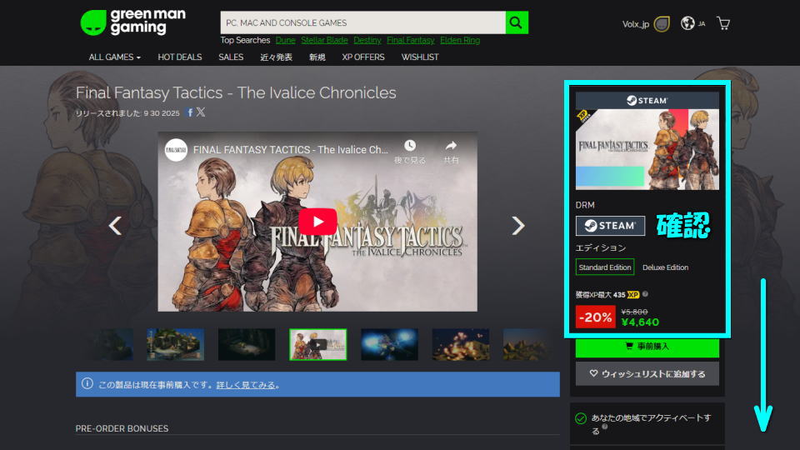The image size is (800, 450).
Task: Share the game on Facebook icon
Action: (190, 112)
